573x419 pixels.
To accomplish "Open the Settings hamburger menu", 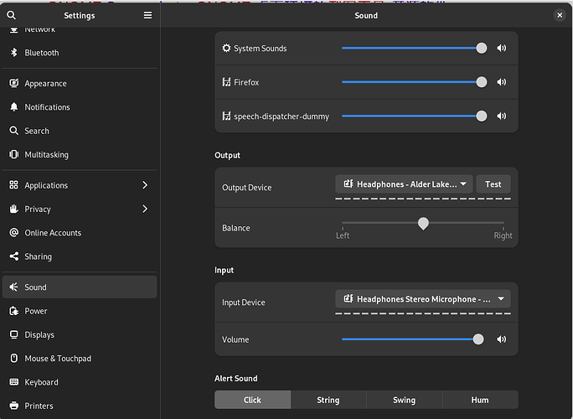I will 147,15.
